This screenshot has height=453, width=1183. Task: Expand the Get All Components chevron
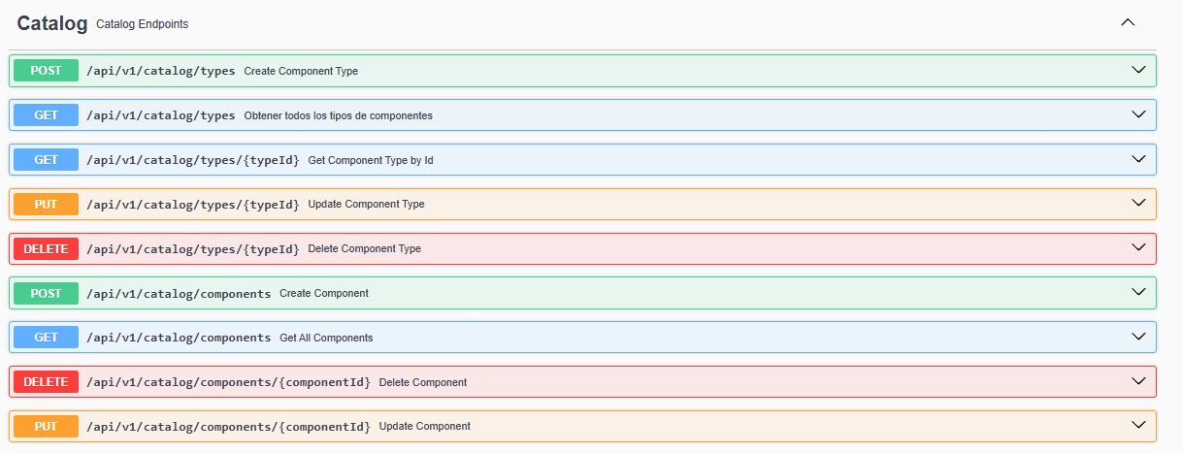tap(1139, 337)
